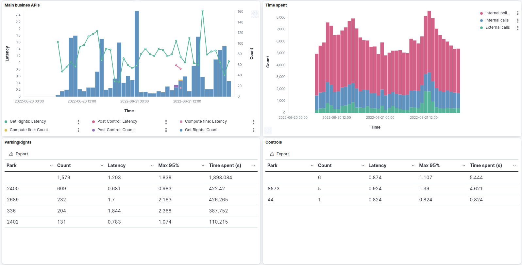Click Get Rights: Latency green color dot
522x265 pixels.
[x=6, y=122]
